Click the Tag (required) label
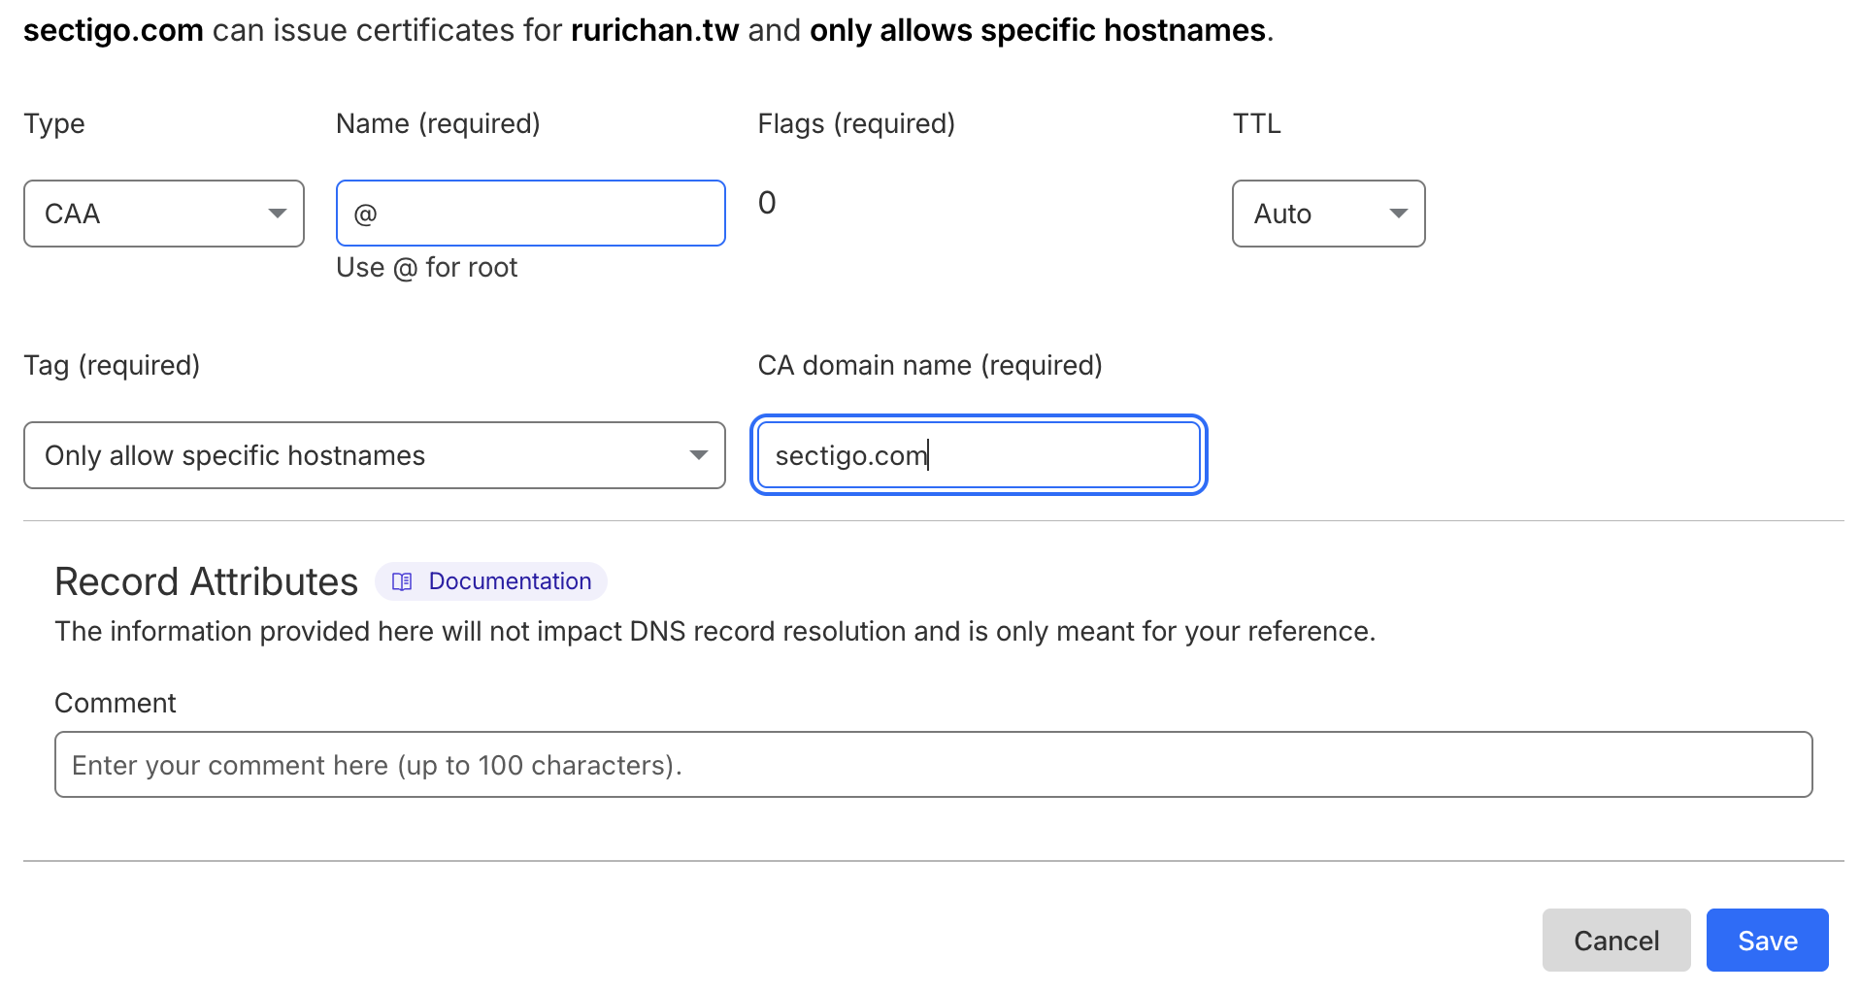 point(112,366)
